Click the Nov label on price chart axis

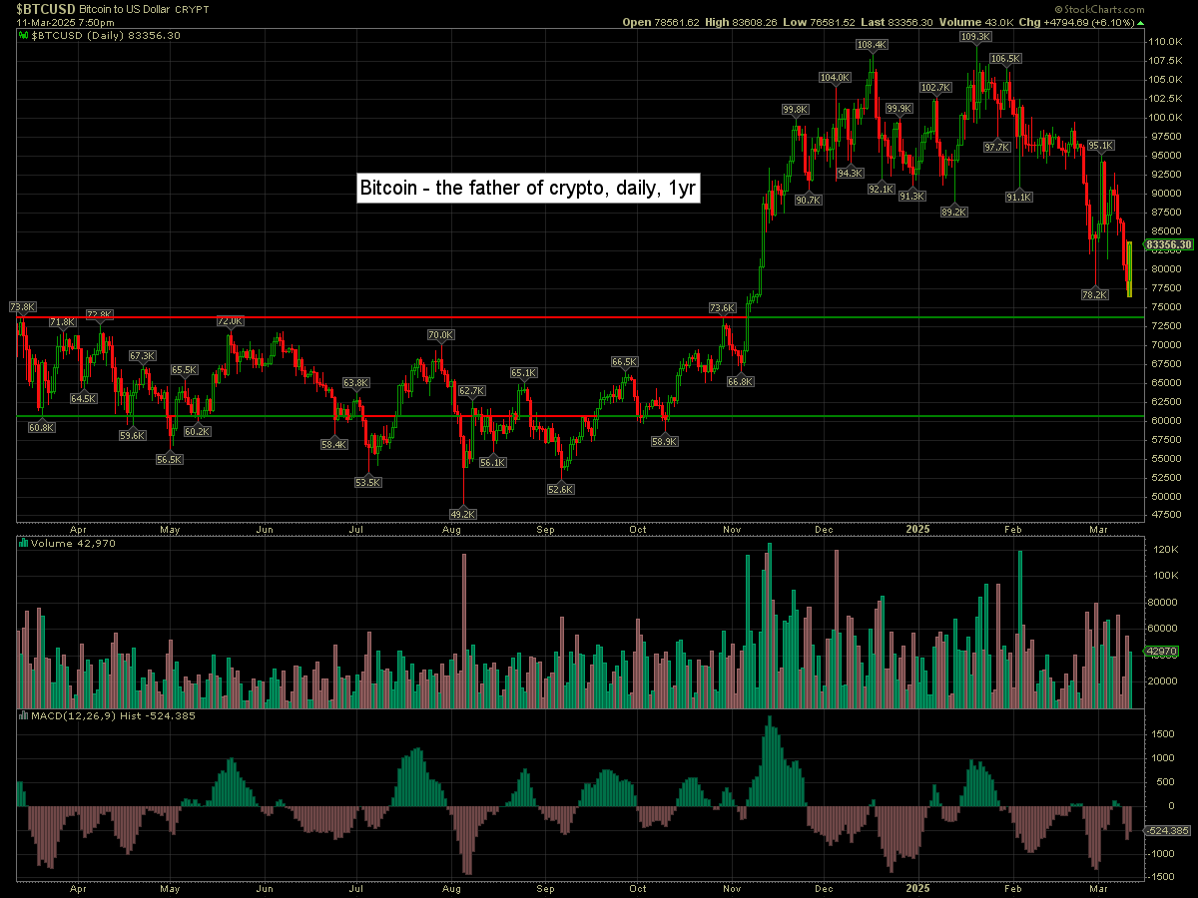pyautogui.click(x=732, y=529)
